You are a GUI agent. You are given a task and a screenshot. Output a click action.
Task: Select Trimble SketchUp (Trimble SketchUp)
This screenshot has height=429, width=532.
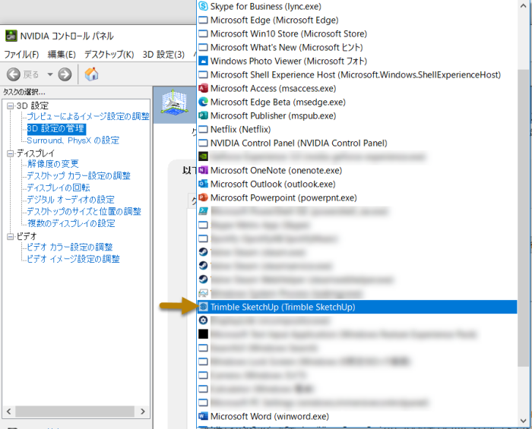click(357, 307)
